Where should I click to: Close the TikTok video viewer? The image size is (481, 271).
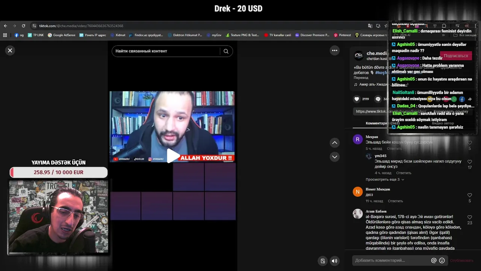[10, 50]
